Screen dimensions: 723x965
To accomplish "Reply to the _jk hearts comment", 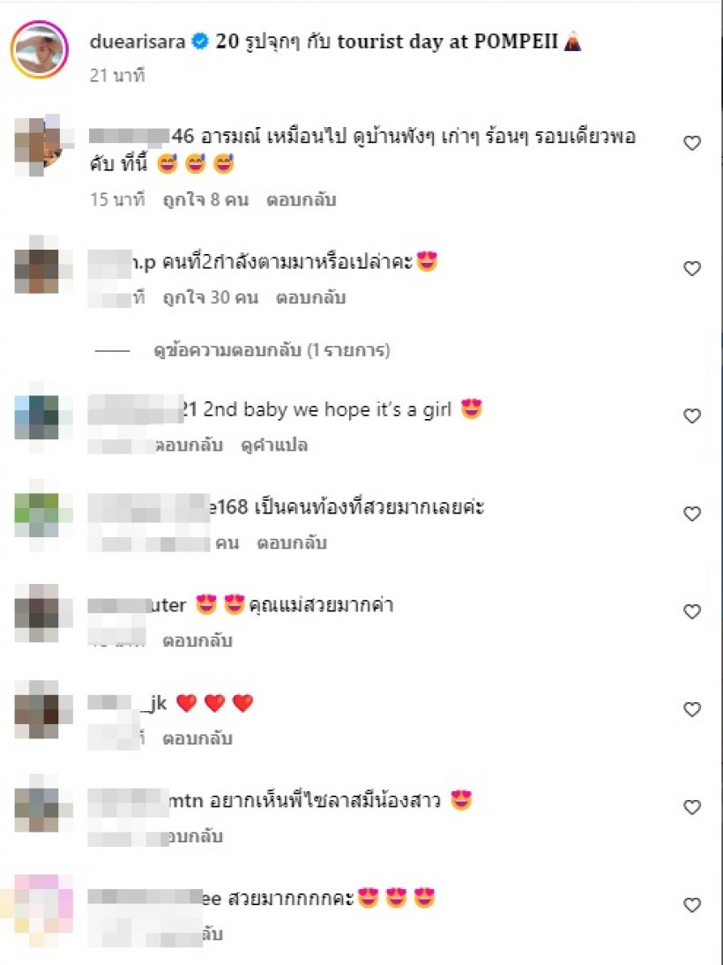I will pos(197,738).
